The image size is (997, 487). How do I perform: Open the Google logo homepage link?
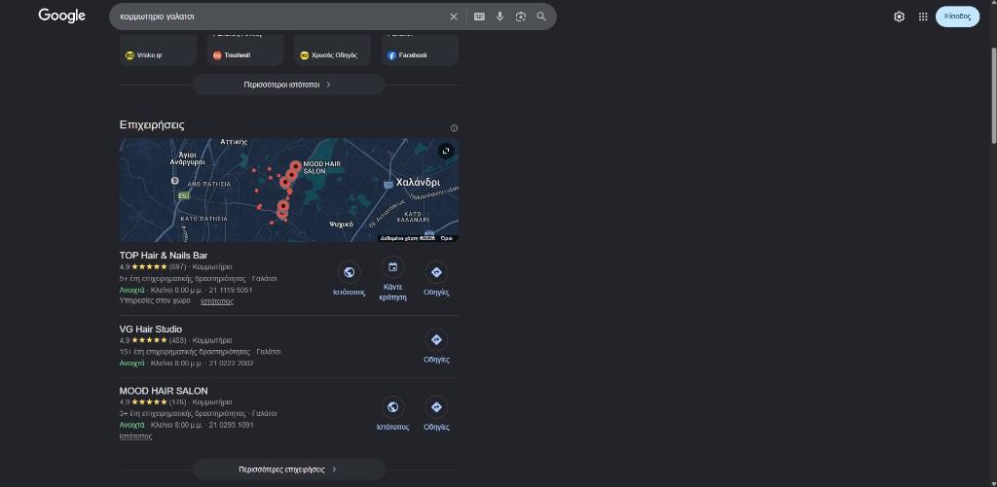coord(61,16)
